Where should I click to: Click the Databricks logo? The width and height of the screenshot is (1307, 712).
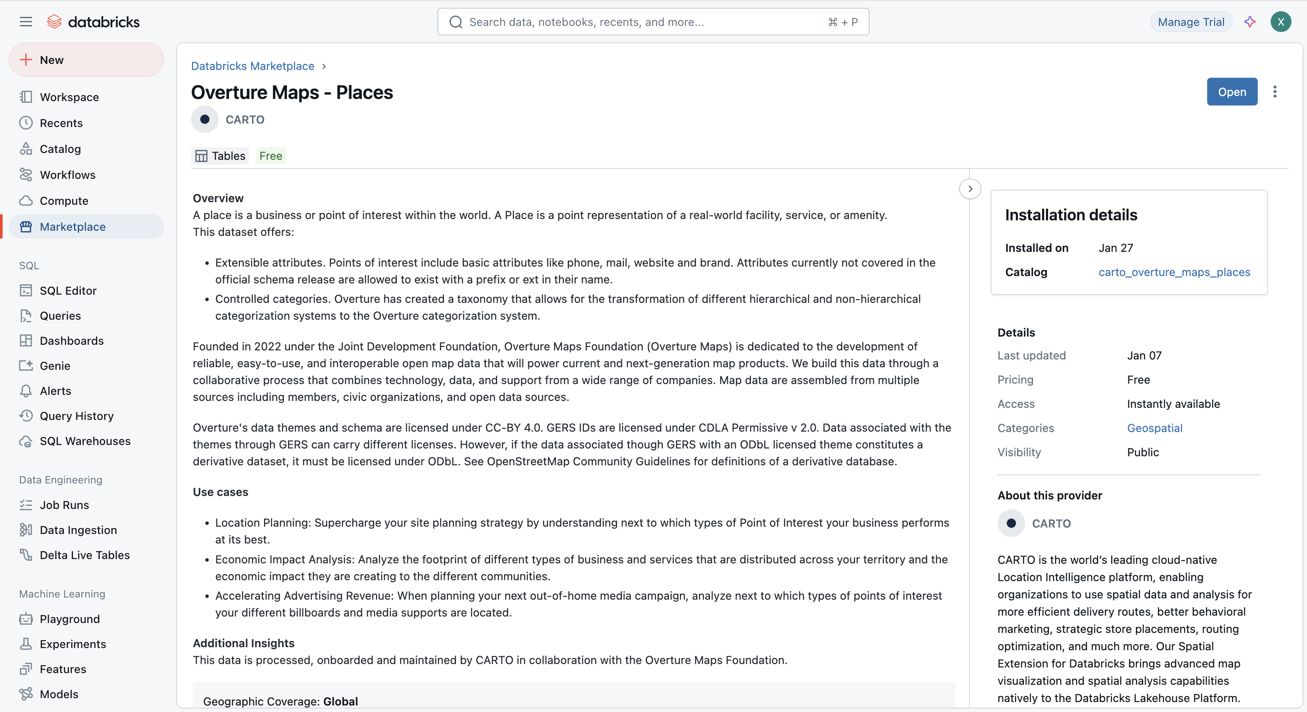point(93,22)
